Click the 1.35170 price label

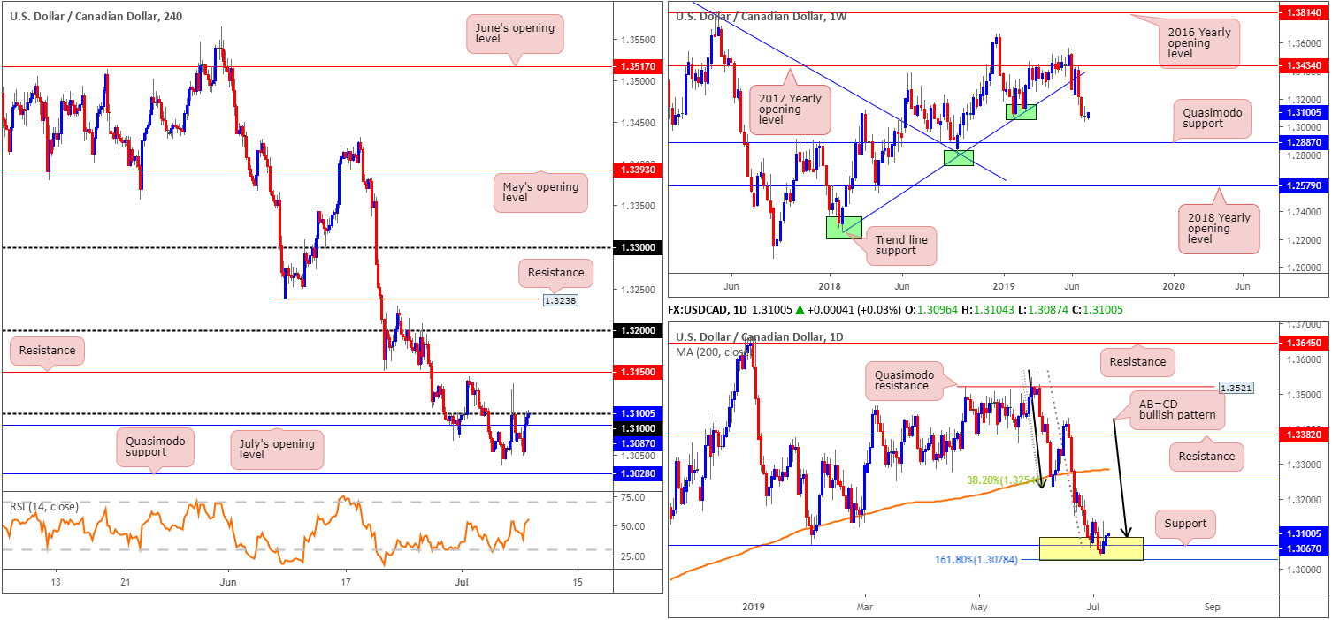[637, 66]
